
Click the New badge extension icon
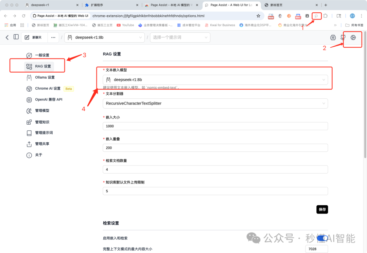(271, 16)
